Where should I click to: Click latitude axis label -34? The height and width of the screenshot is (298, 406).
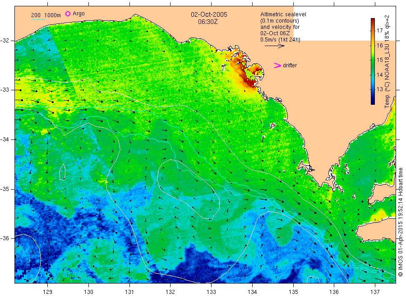pyautogui.click(x=5, y=140)
